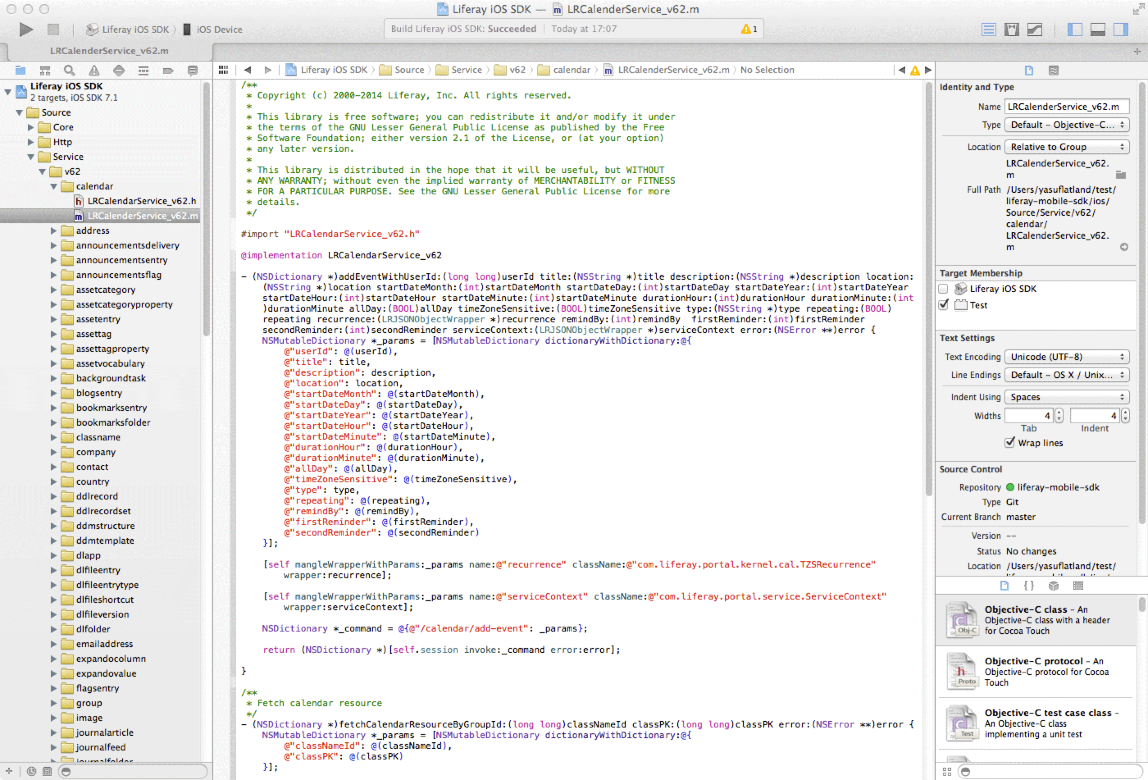Edit the file Name field
This screenshot has width=1148, height=780.
1066,107
